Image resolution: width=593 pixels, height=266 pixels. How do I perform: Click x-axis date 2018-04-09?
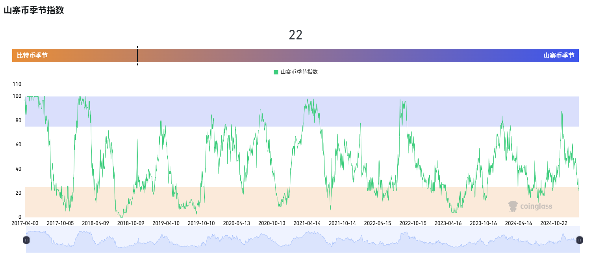[x=96, y=223]
